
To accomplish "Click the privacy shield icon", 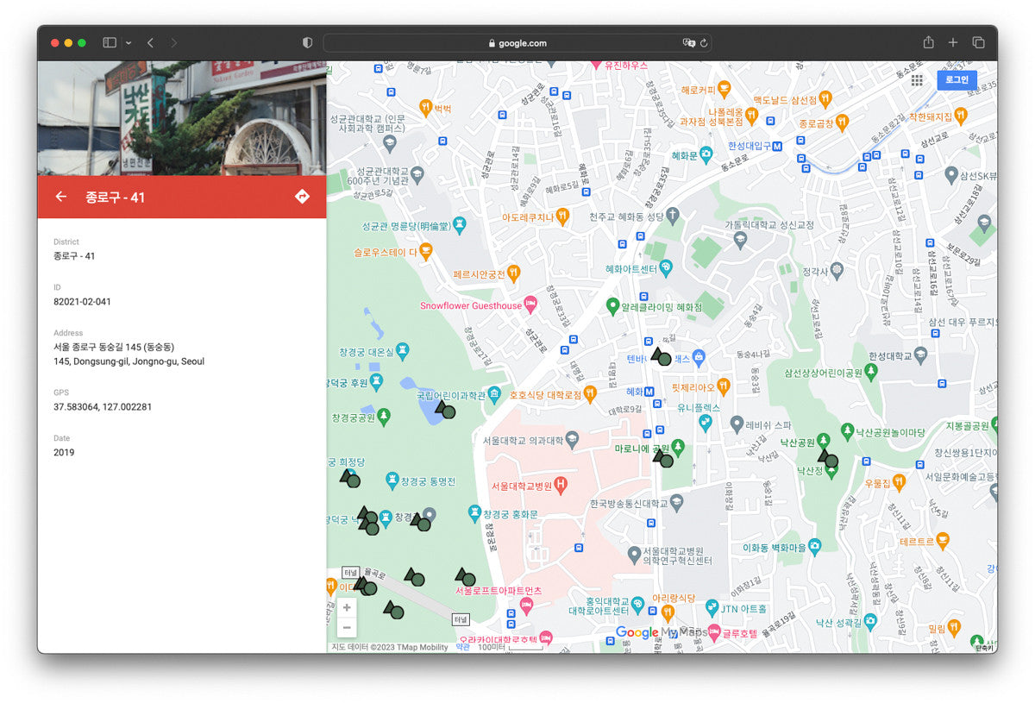I will click(307, 42).
